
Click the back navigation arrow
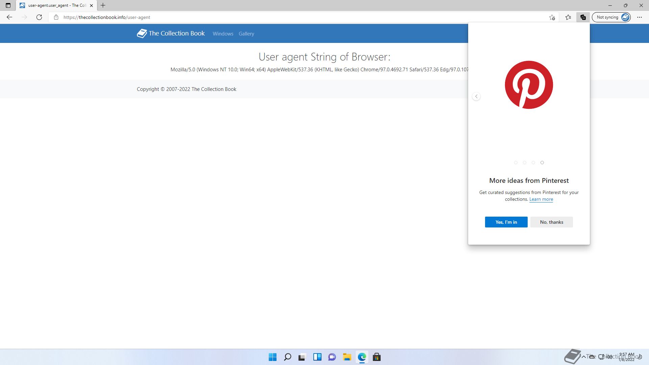click(x=9, y=17)
